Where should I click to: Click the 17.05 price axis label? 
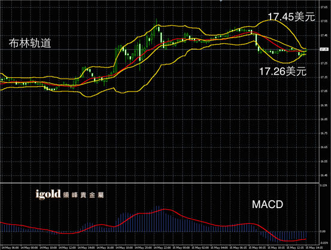(x=324, y=91)
